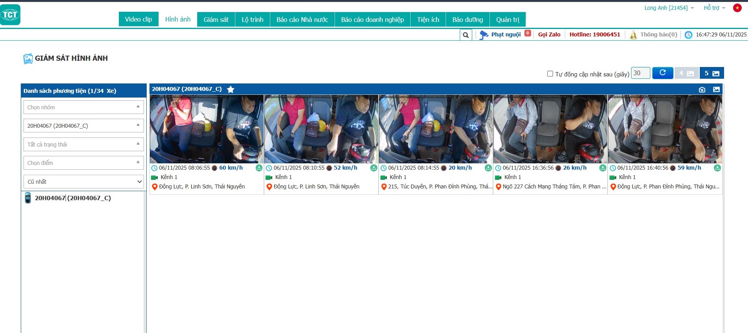The width and height of the screenshot is (748, 333).
Task: Click the Gọi Zalo link
Action: click(x=549, y=34)
